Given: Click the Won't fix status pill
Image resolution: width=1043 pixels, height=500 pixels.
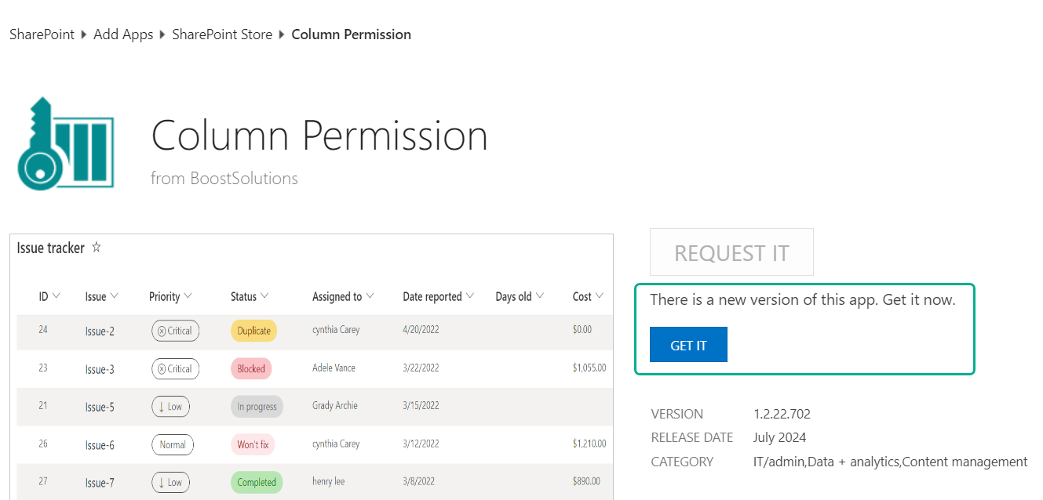Looking at the screenshot, I should [253, 444].
